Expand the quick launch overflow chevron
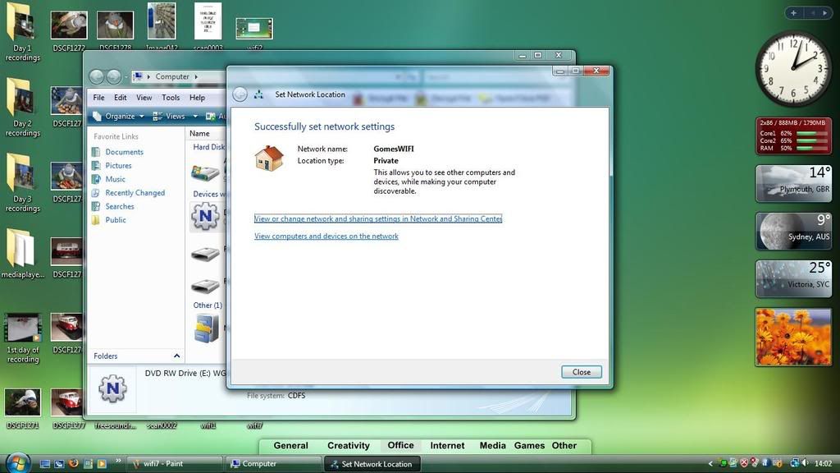The width and height of the screenshot is (840, 473). point(118,461)
